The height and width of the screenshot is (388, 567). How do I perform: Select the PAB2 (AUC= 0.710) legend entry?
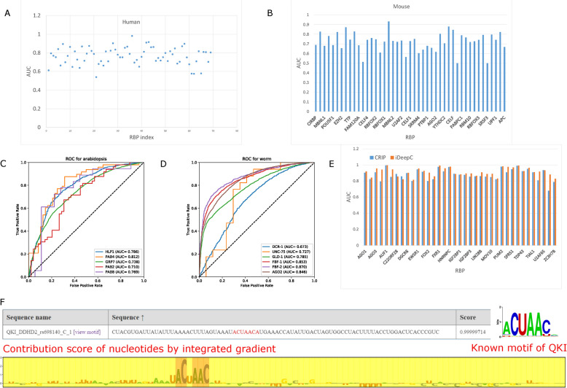(117, 267)
